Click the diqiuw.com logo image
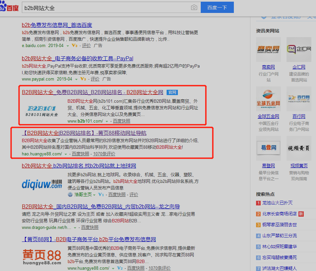Screen dimensions: 316x271 42,184
